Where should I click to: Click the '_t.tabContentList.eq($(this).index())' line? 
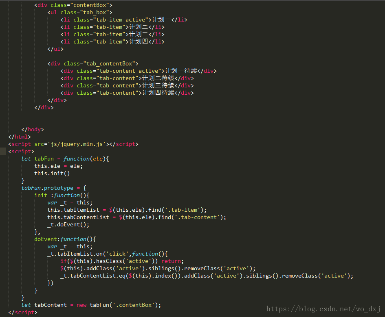[x=207, y=276]
